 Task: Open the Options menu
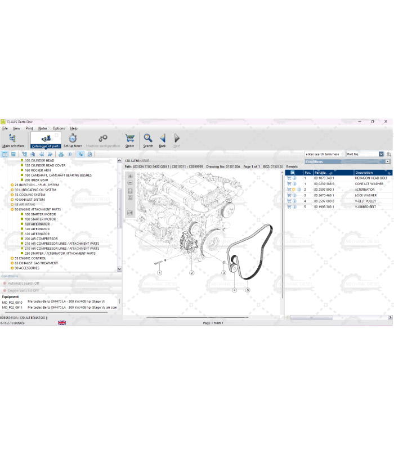pyautogui.click(x=59, y=128)
